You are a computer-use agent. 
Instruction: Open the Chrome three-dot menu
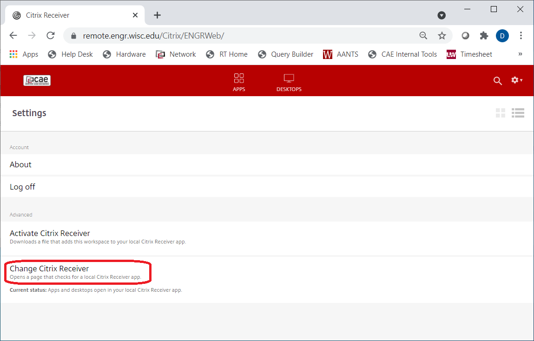pos(521,35)
